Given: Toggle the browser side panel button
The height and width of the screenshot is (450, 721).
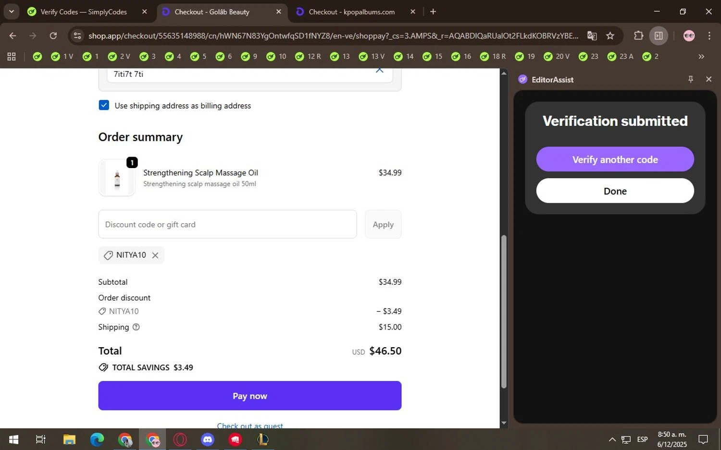Looking at the screenshot, I should 659,36.
